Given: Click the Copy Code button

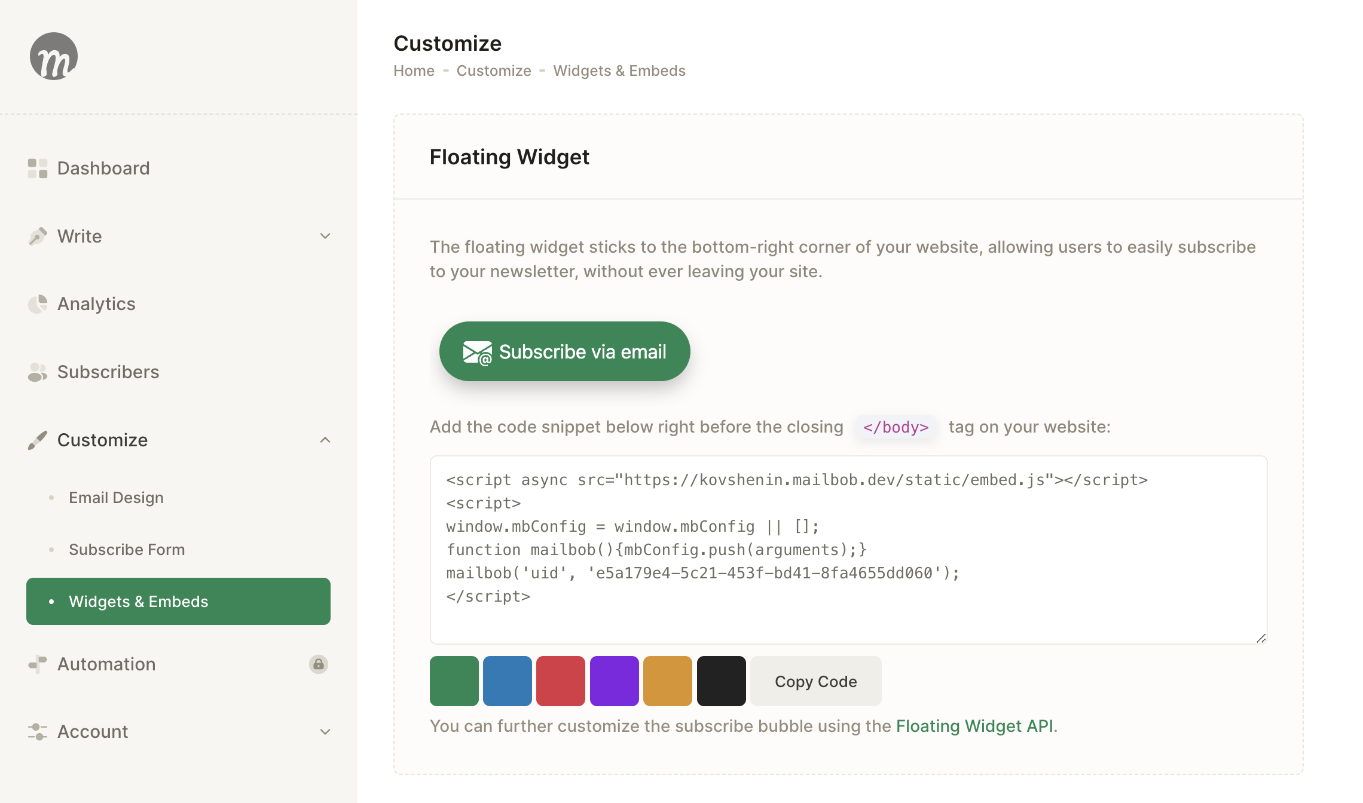Looking at the screenshot, I should tap(816, 681).
